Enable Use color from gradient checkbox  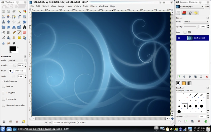[x=3, y=105]
